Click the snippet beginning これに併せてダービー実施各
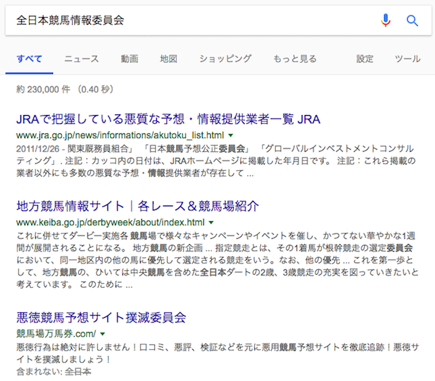Viewport: 435px width, 381px height. tap(217, 260)
